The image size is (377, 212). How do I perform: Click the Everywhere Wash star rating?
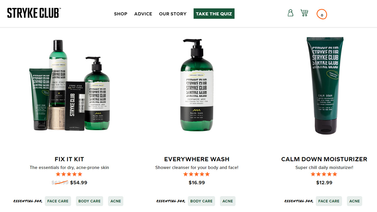point(196,174)
